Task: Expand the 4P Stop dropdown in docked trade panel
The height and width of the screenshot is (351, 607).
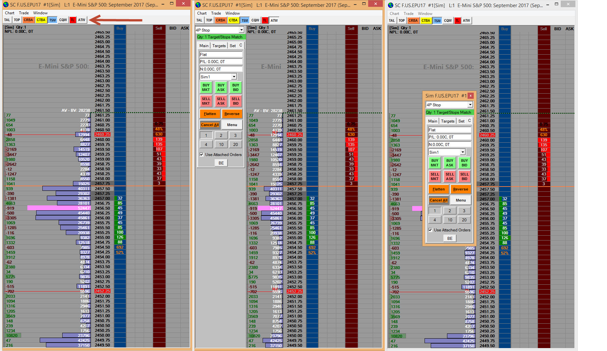Action: 241,30
